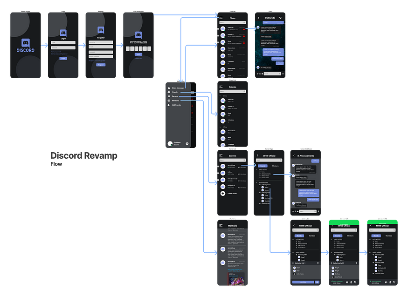Open hamburger menu on Chats screen
Image resolution: width=408 pixels, height=296 pixels.
[x=221, y=18]
